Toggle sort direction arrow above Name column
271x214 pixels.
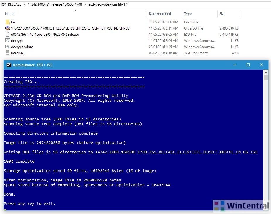pos(75,11)
